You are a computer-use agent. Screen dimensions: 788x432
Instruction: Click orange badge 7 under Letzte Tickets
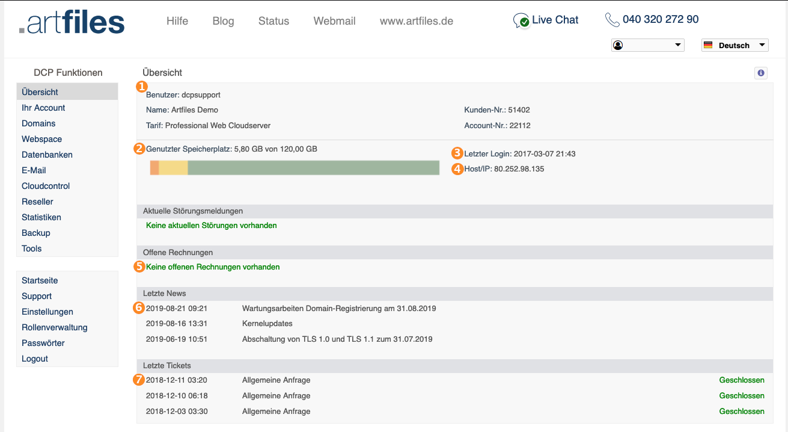tap(139, 380)
